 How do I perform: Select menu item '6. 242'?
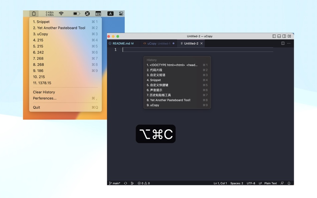pyautogui.click(x=65, y=52)
